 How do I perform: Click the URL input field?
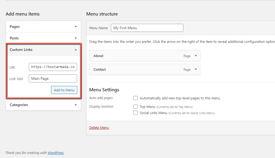pyautogui.click(x=53, y=67)
